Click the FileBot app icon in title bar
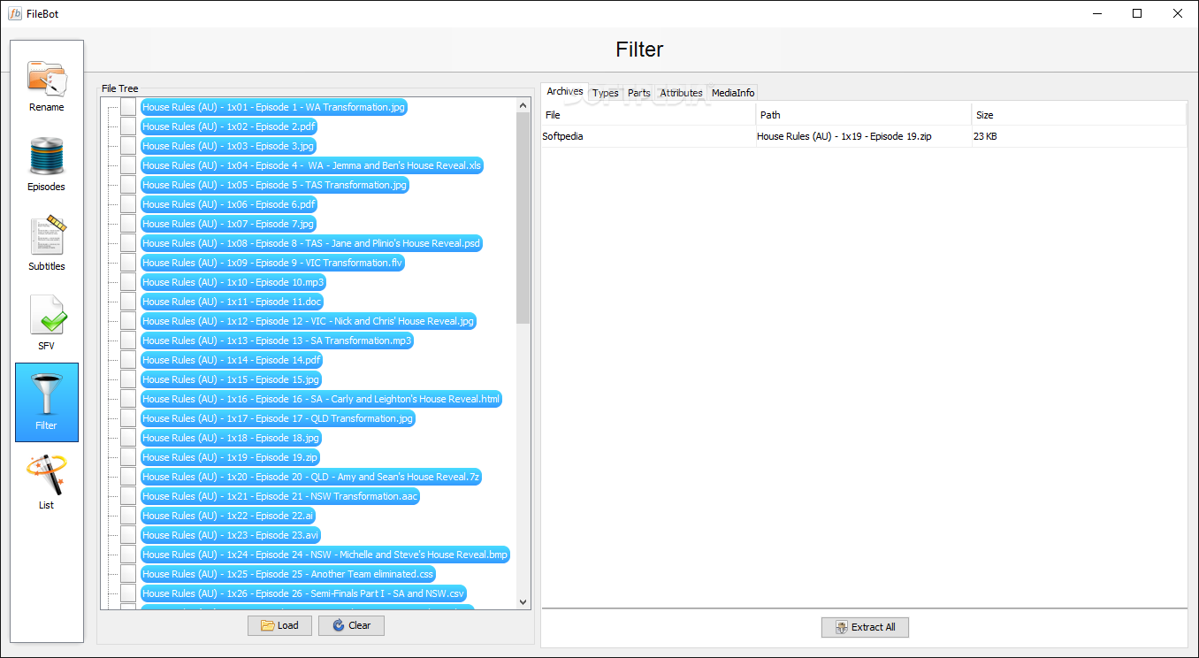The height and width of the screenshot is (658, 1199). click(x=15, y=13)
